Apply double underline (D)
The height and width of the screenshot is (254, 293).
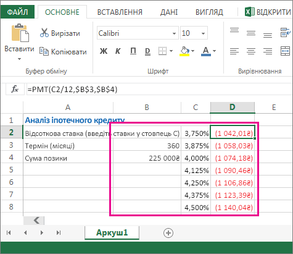tap(147, 51)
